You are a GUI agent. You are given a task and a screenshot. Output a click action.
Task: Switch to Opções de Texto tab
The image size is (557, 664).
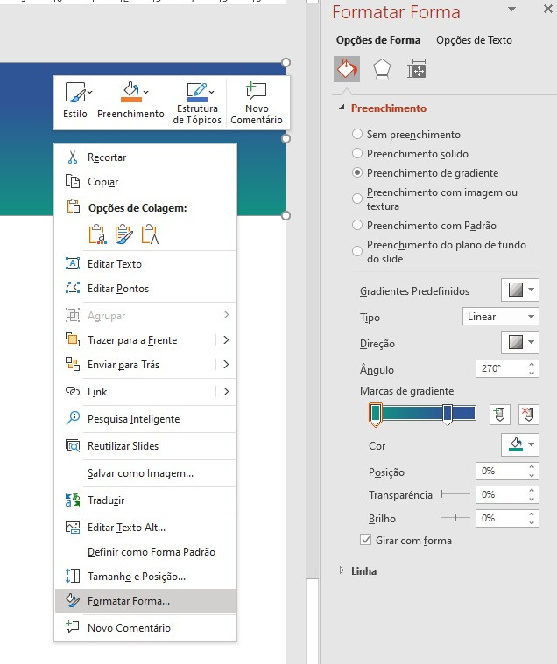point(474,40)
